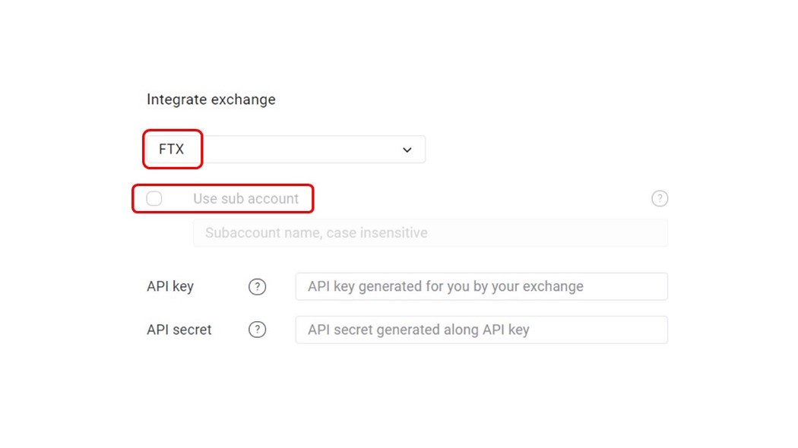The image size is (798, 448).
Task: Expand the exchange list via down arrow
Action: pos(407,150)
